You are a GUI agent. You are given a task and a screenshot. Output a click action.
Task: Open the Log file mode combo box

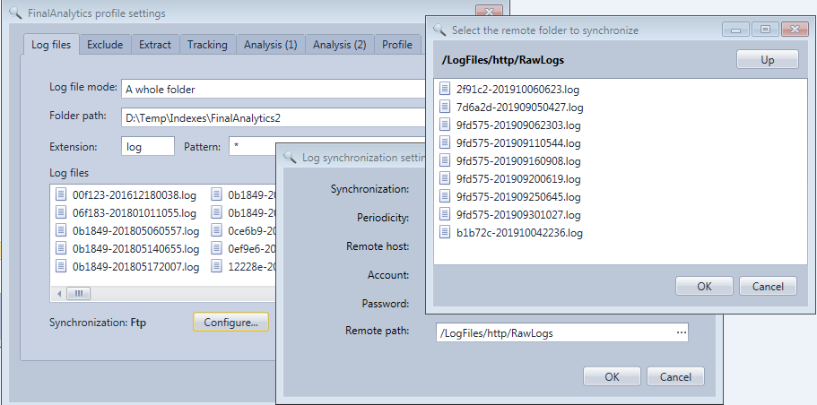[274, 89]
